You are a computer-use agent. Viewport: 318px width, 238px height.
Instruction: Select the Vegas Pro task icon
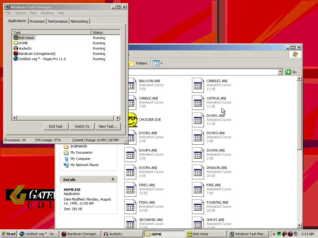click(x=16, y=59)
